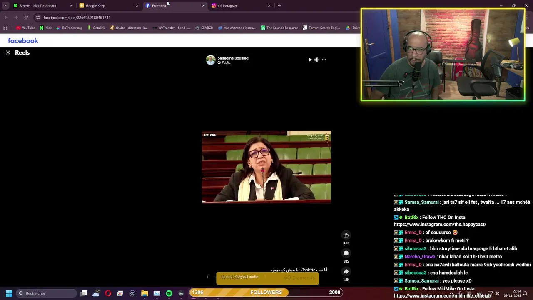The image size is (533, 300).
Task: Click the reel video of parliament speaker
Action: coord(266,167)
